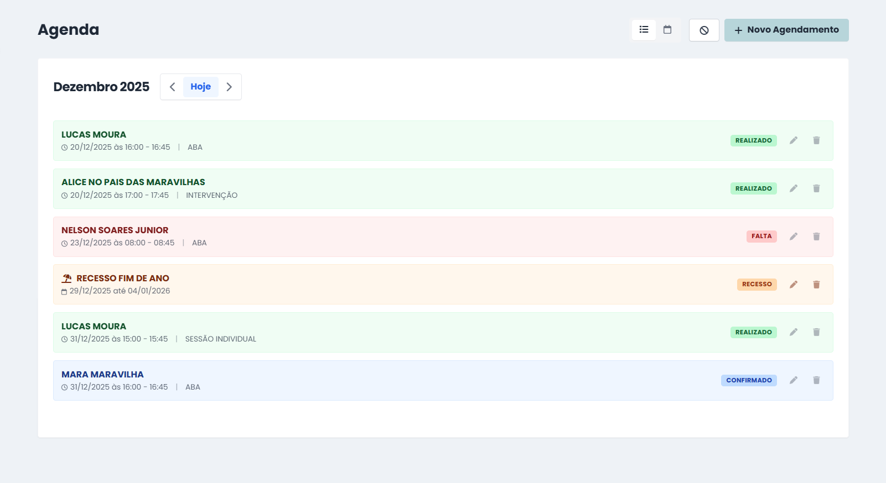Click the CONFIRMADO status badge

[749, 380]
